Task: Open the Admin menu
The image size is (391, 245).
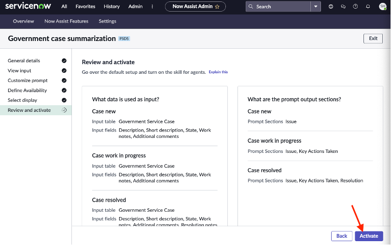Action: 136,6
